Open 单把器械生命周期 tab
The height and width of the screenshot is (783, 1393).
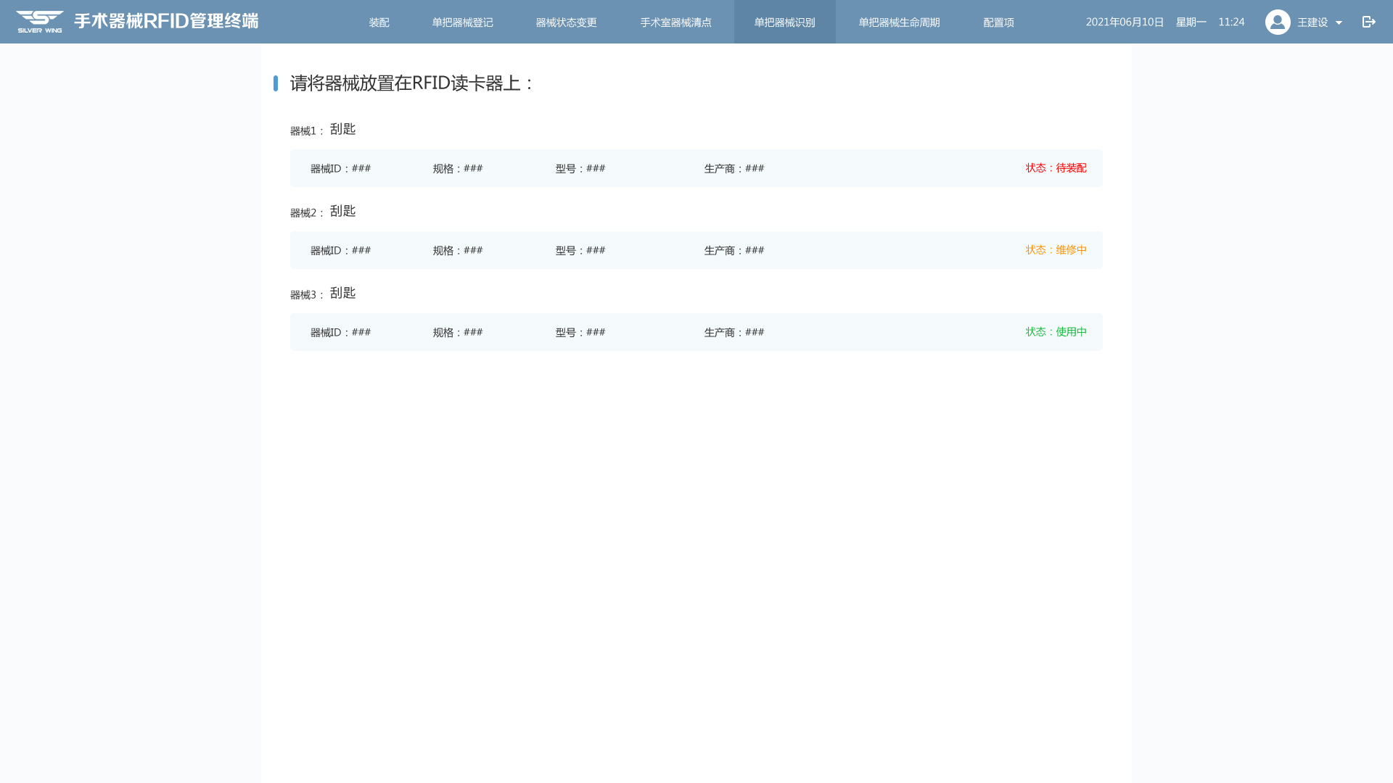pos(899,22)
